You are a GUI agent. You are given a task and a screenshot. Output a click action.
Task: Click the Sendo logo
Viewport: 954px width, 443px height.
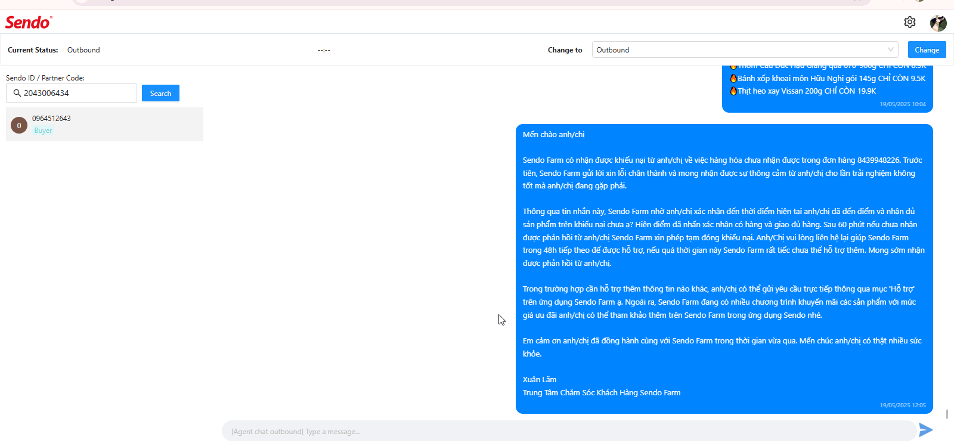click(29, 22)
